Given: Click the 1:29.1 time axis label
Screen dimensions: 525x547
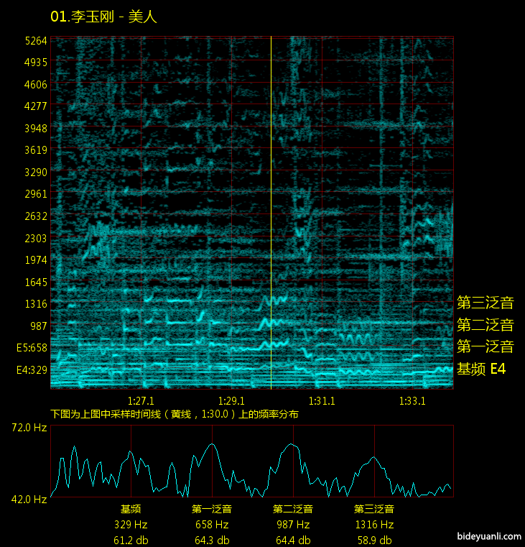Looking at the screenshot, I should pyautogui.click(x=231, y=400).
